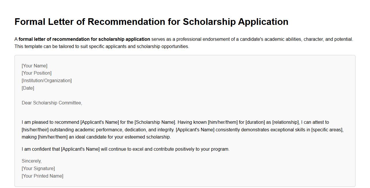The width and height of the screenshot is (370, 188).
Task: Click the [Date] placeholder
Action: click(28, 88)
